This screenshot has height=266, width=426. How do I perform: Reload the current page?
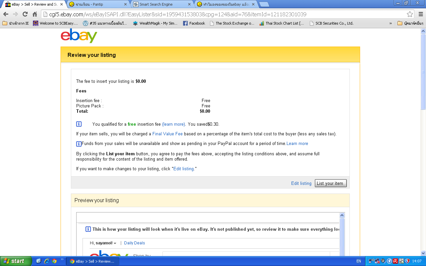coord(25,14)
